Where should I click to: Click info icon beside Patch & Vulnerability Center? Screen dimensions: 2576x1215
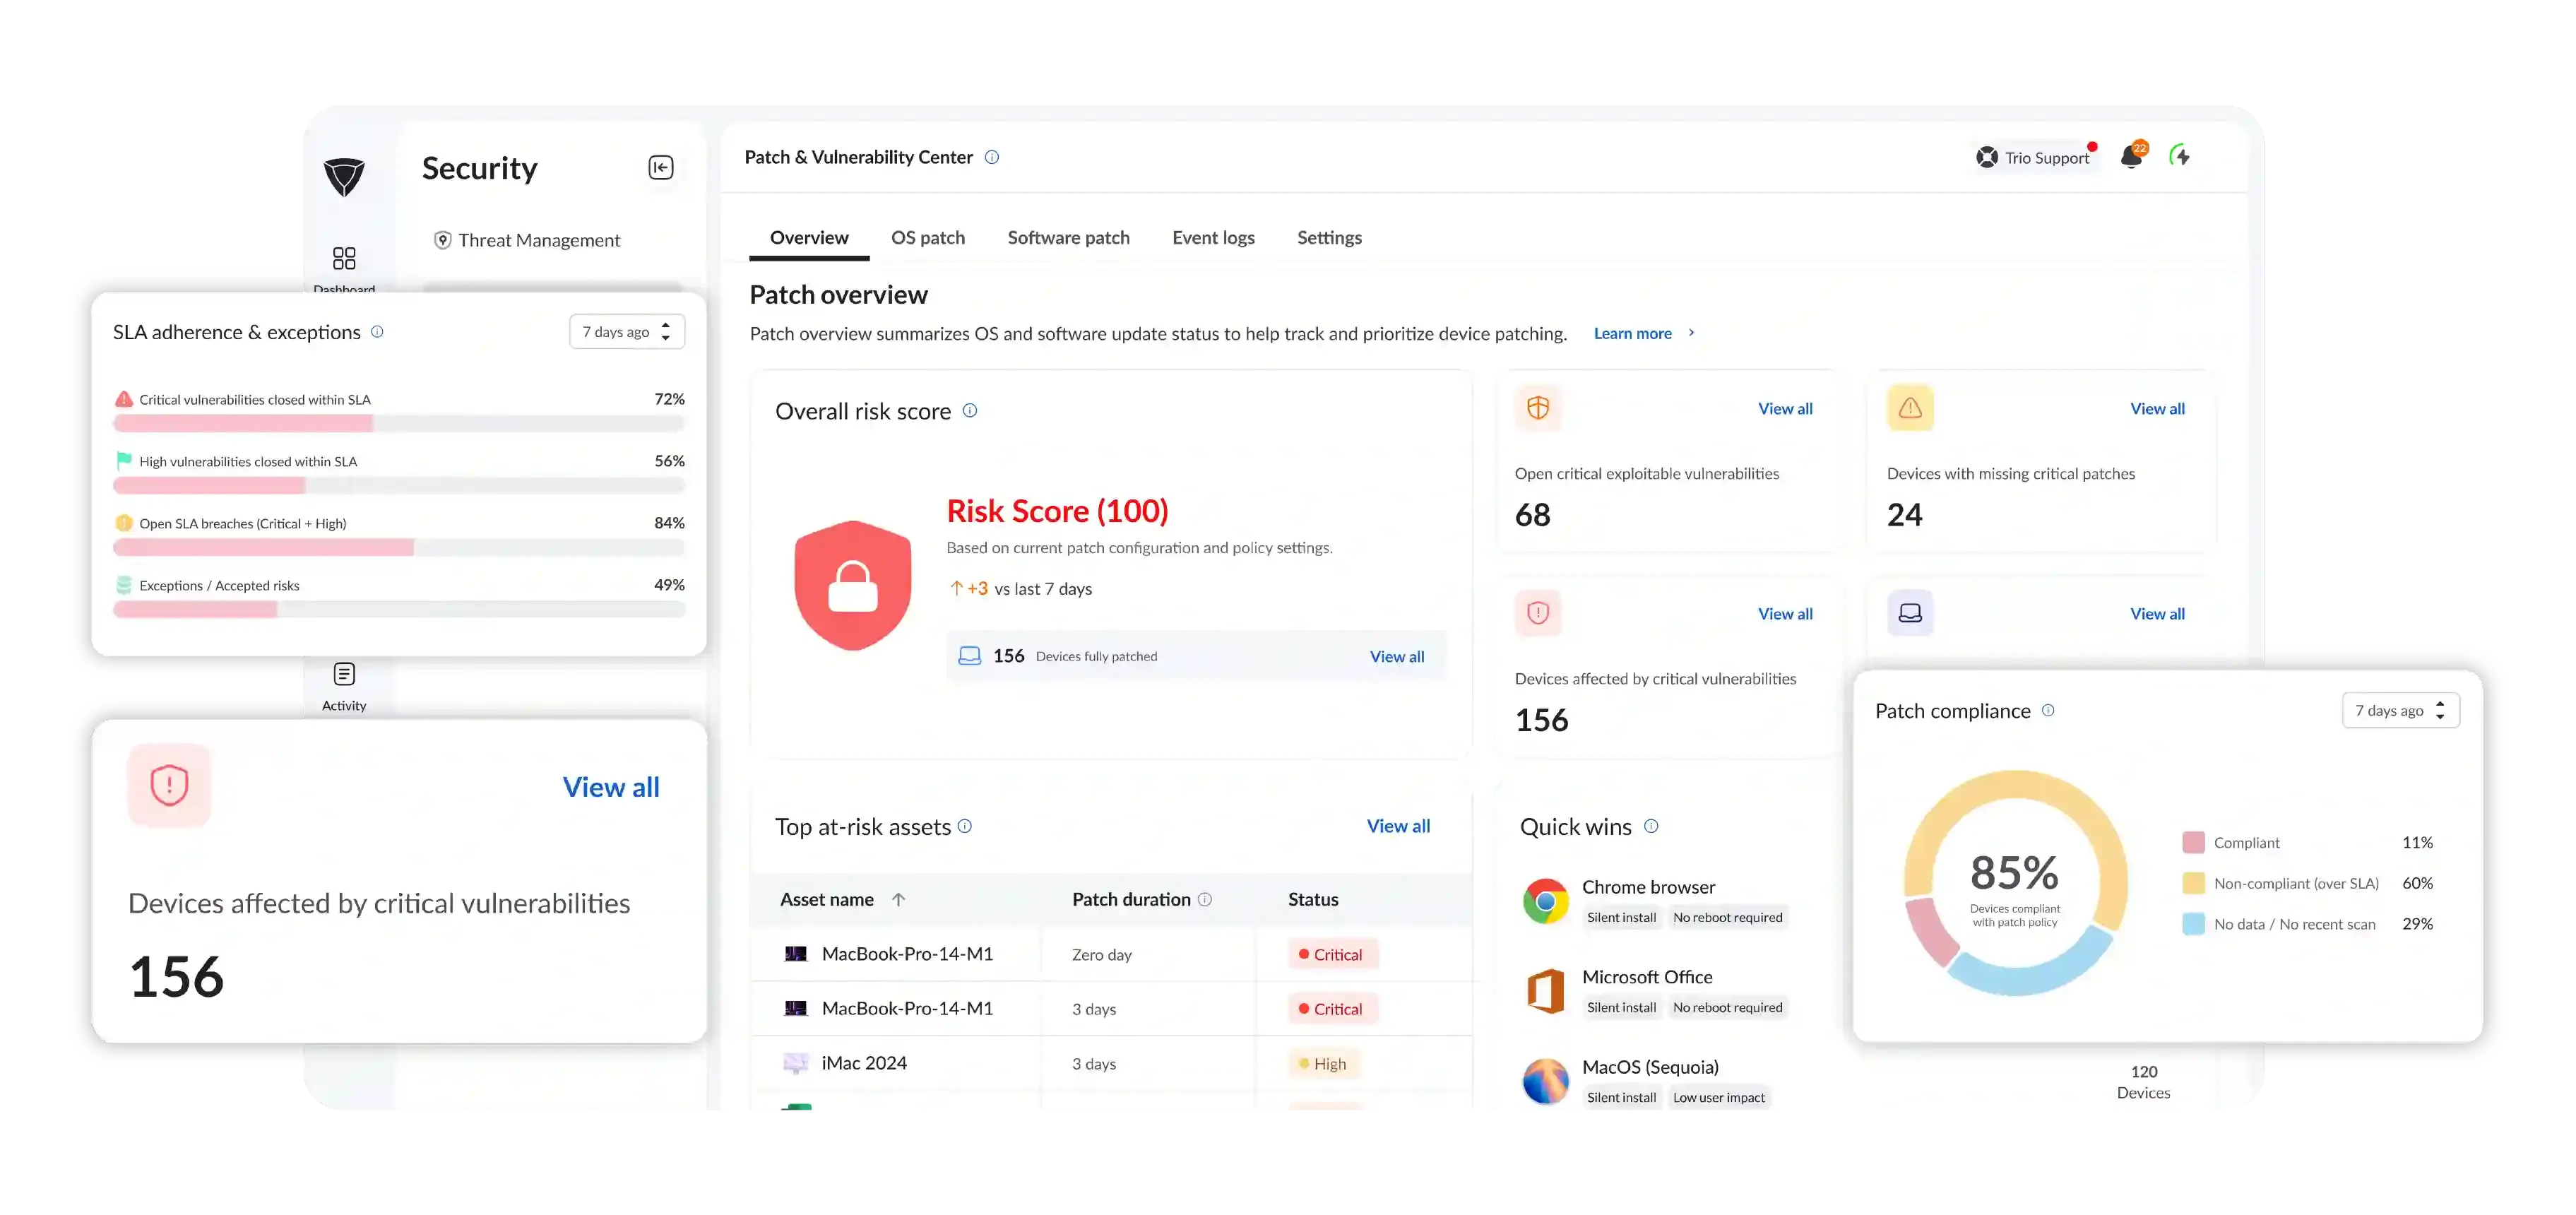pyautogui.click(x=992, y=157)
